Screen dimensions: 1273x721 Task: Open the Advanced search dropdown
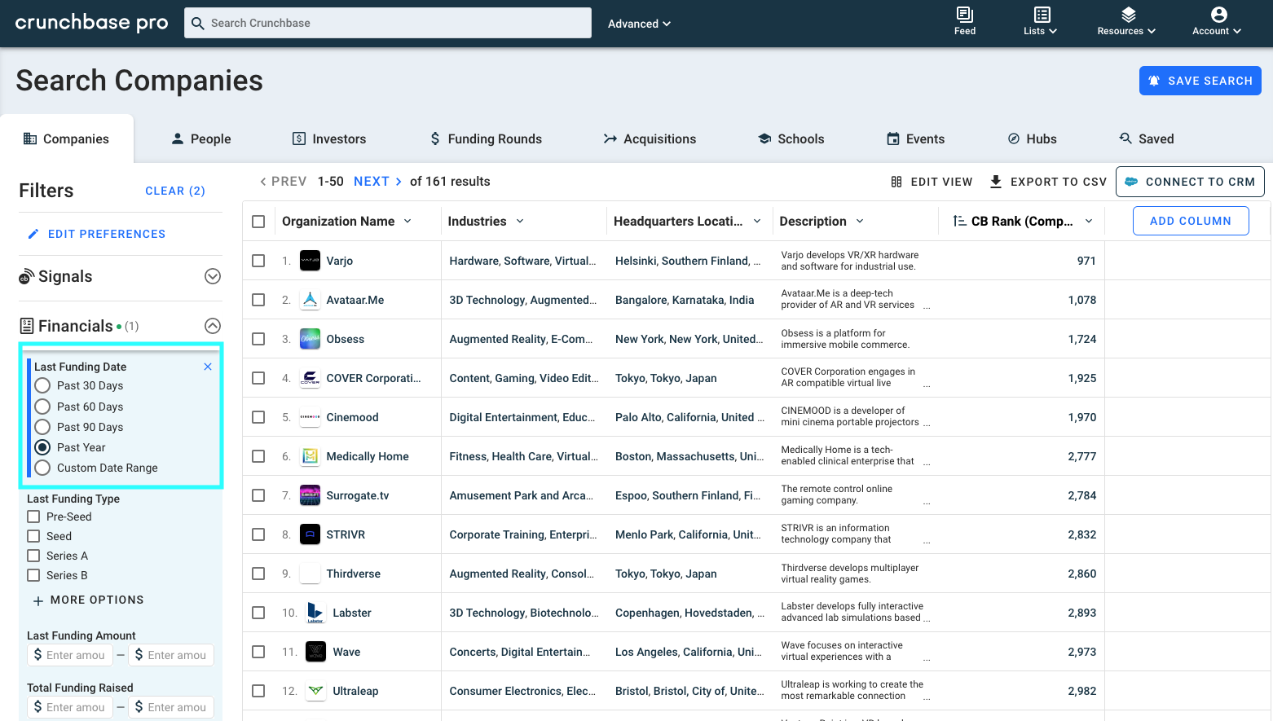pyautogui.click(x=639, y=24)
